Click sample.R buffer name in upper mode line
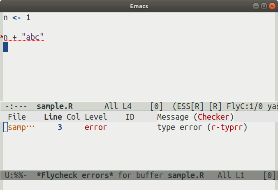The width and height of the screenshot is (278, 190). [x=55, y=106]
